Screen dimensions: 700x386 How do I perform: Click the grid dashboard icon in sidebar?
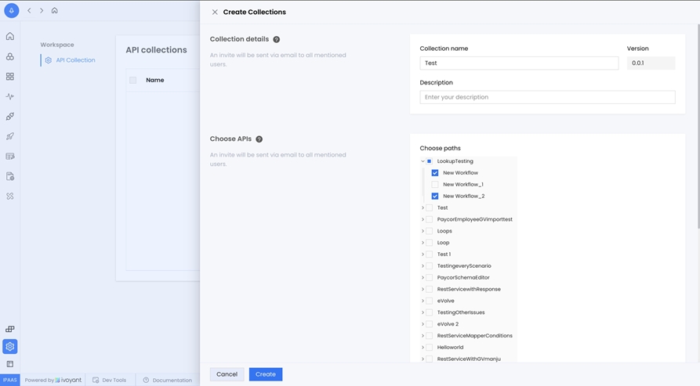click(x=10, y=77)
